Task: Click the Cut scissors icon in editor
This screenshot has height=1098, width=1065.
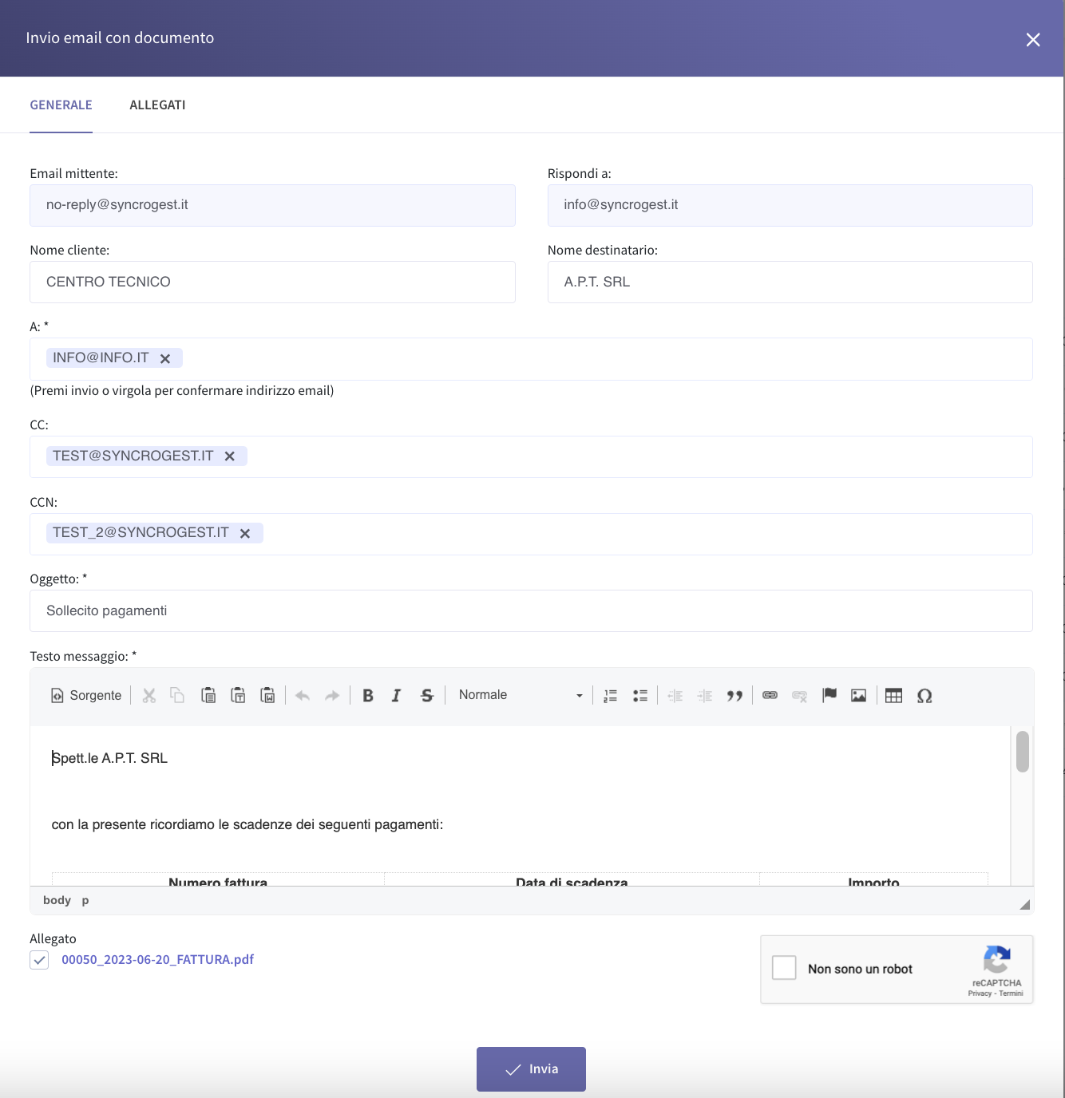Action: [148, 696]
